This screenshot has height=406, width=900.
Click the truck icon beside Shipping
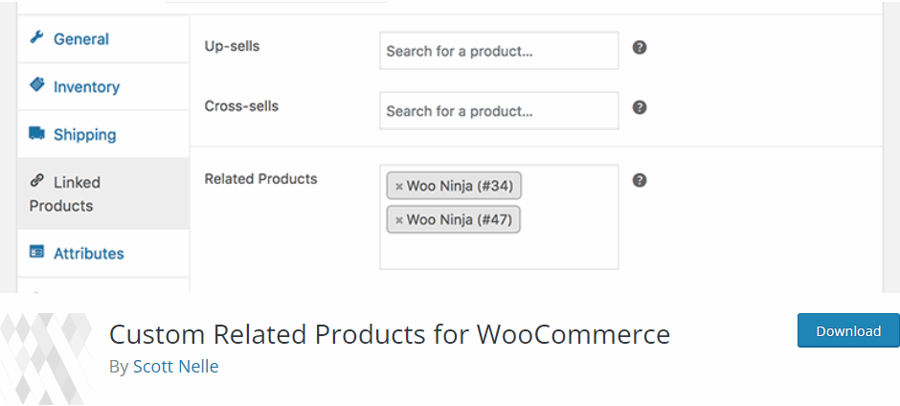tap(36, 133)
